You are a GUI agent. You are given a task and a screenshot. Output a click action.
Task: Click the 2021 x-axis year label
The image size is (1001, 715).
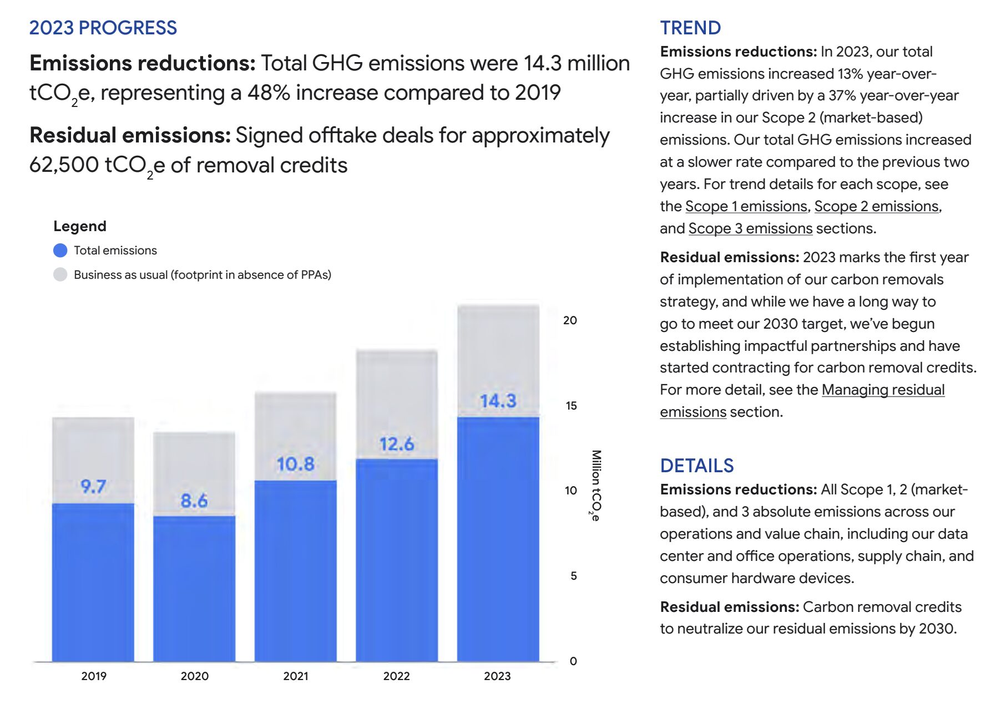click(296, 676)
